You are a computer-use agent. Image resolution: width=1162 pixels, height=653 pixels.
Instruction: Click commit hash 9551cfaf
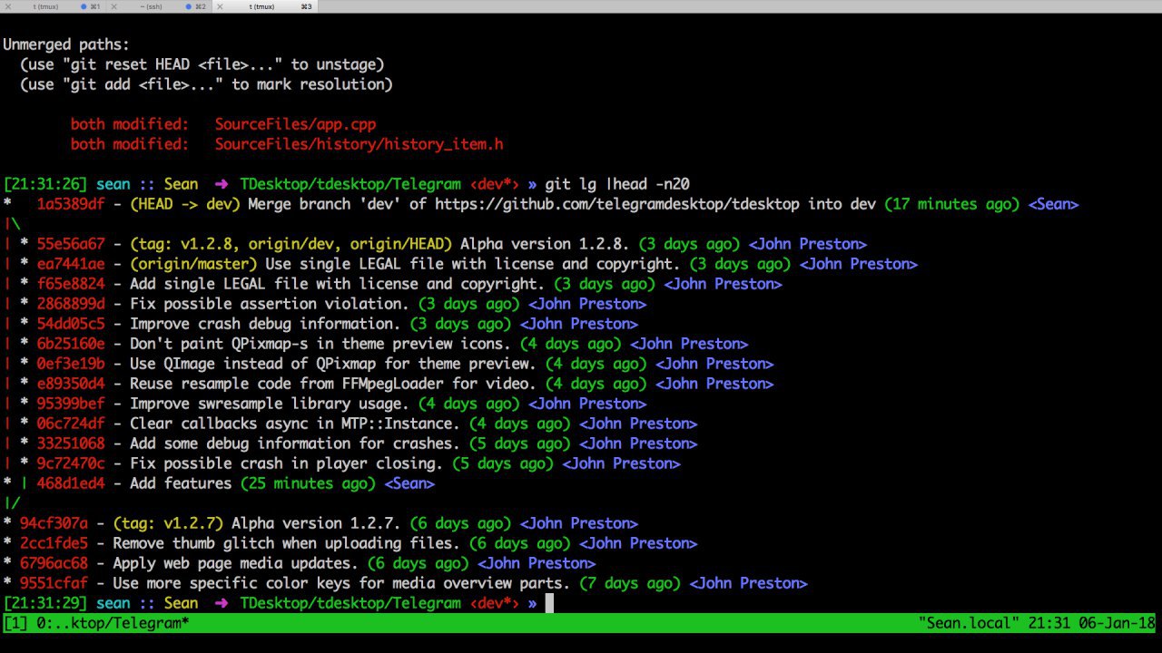pos(54,583)
